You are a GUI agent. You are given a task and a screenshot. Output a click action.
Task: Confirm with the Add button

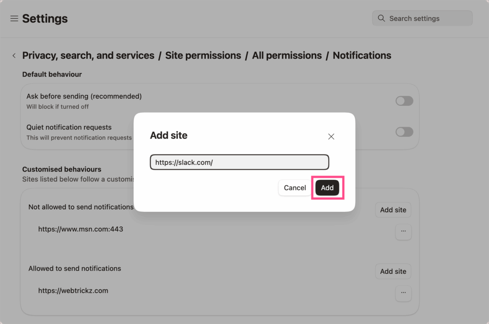pyautogui.click(x=327, y=187)
